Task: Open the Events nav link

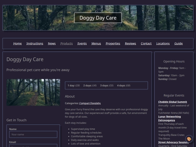Action: pyautogui.click(x=82, y=44)
